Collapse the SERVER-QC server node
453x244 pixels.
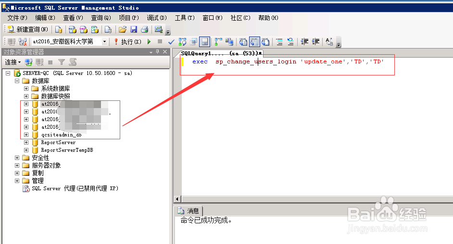pyautogui.click(x=8, y=73)
